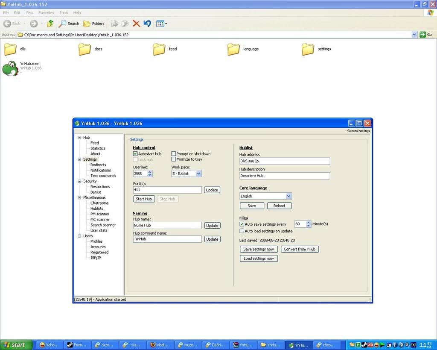This screenshot has height=350, width=437.
Task: Increase the Userlimit value with up arrow
Action: tap(150, 172)
